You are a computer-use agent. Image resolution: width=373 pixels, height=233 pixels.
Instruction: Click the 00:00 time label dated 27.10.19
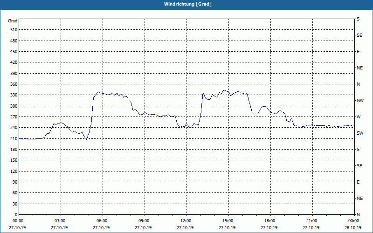(17, 221)
